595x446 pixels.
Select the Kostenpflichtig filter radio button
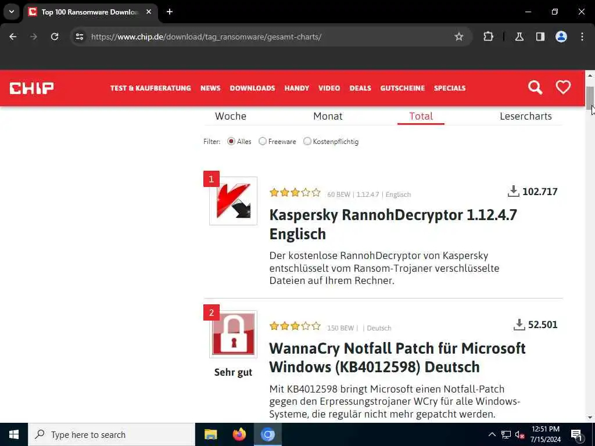point(307,142)
